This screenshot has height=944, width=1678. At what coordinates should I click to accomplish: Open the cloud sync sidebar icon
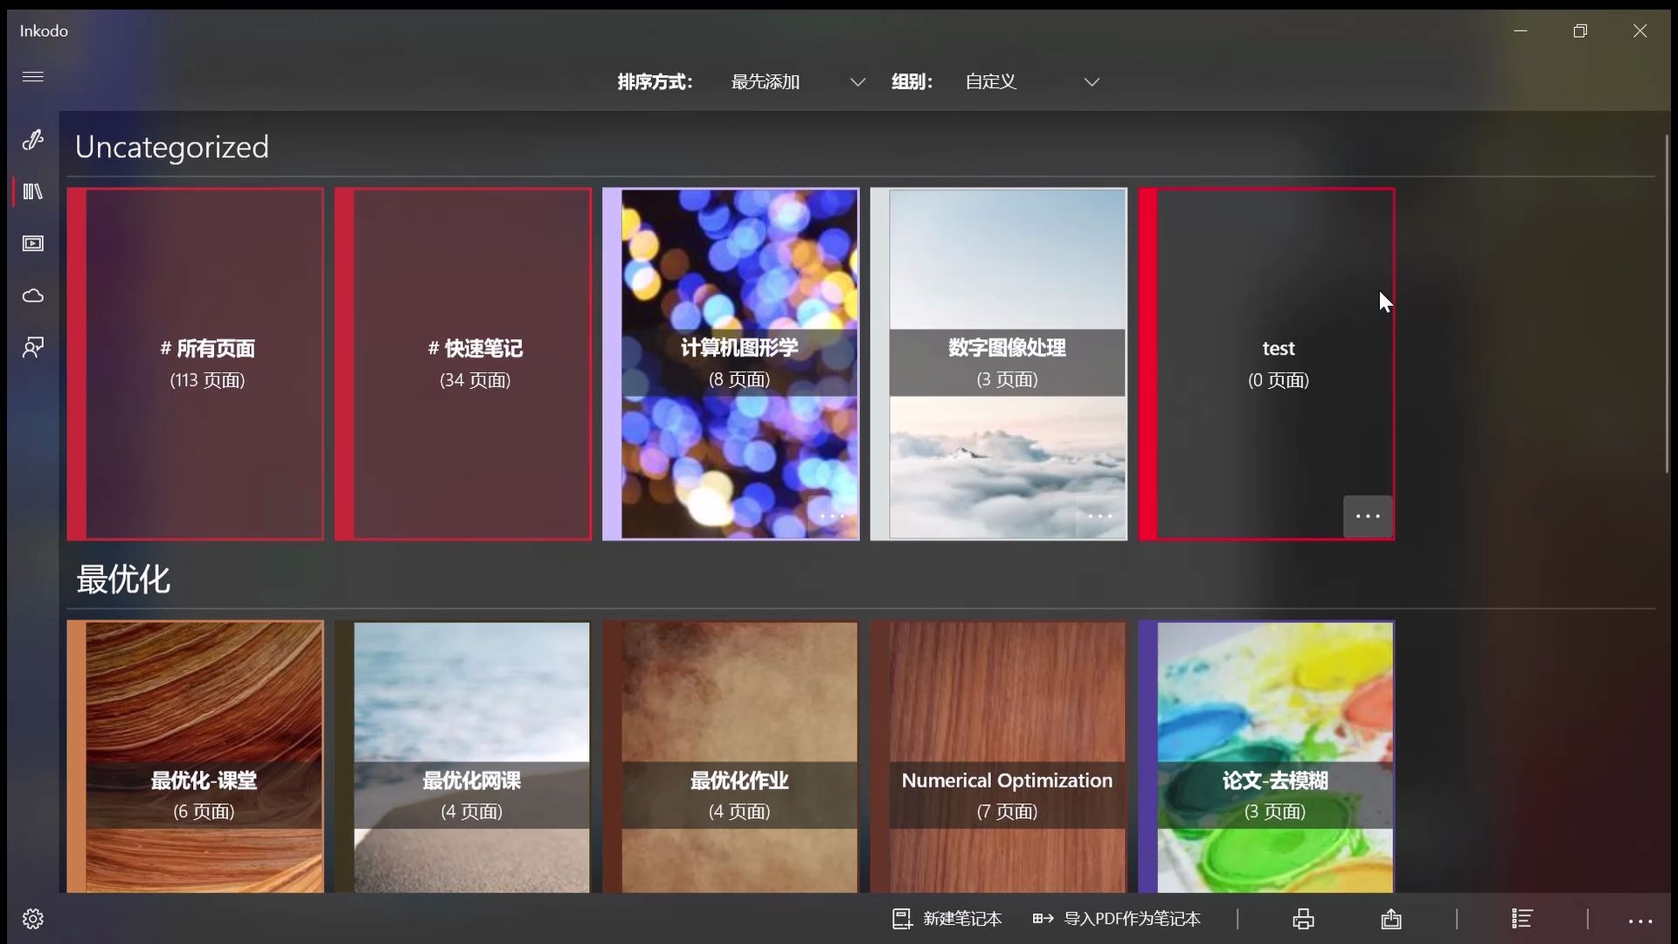point(32,296)
